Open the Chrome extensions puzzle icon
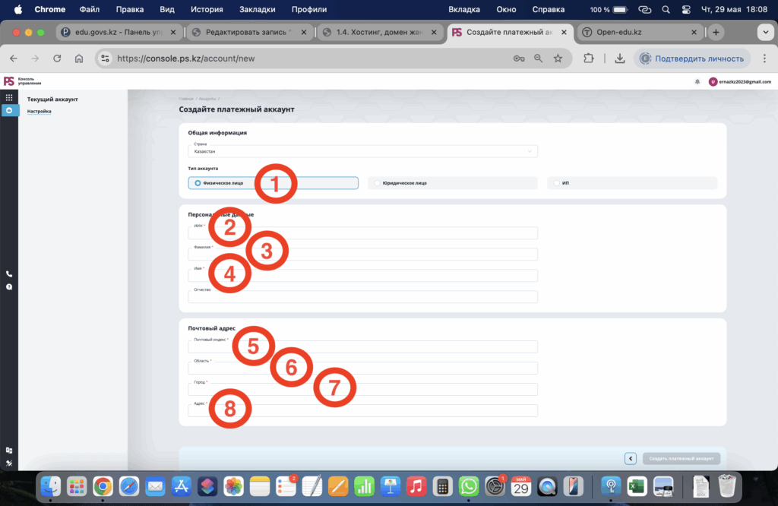The width and height of the screenshot is (778, 506). point(588,59)
